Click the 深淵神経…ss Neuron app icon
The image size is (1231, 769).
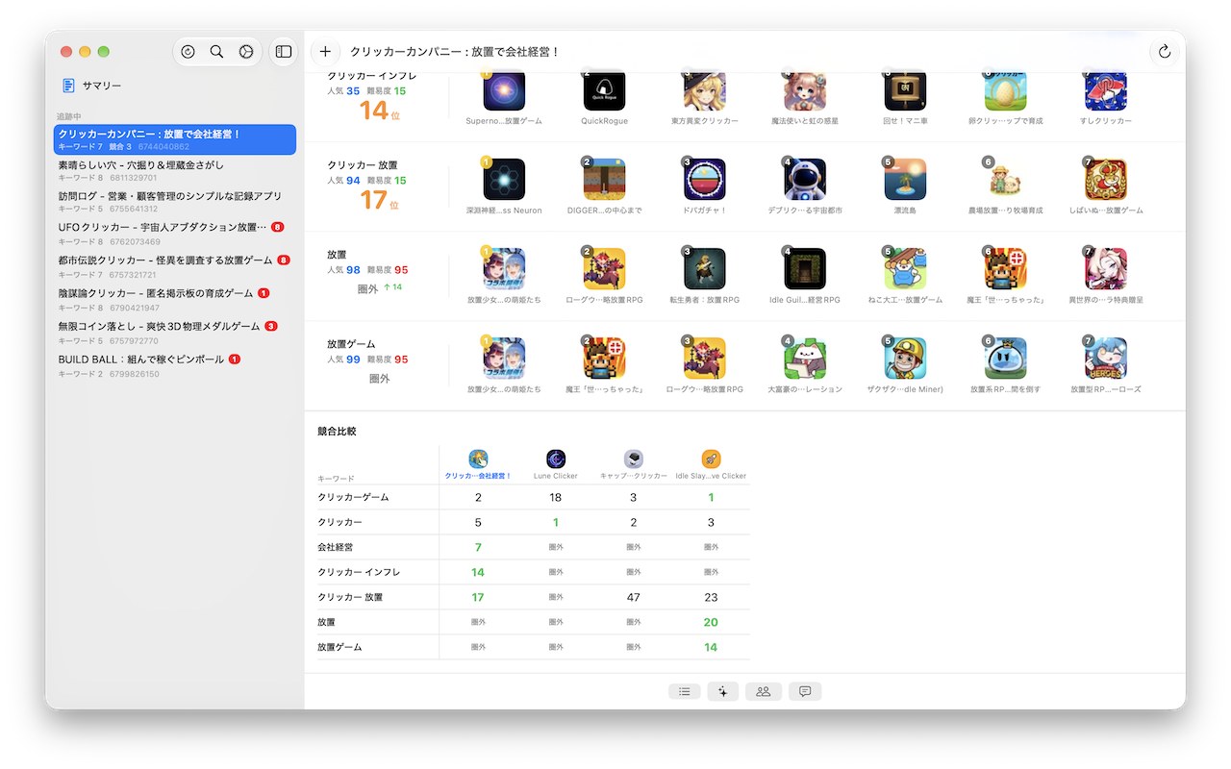pos(504,180)
